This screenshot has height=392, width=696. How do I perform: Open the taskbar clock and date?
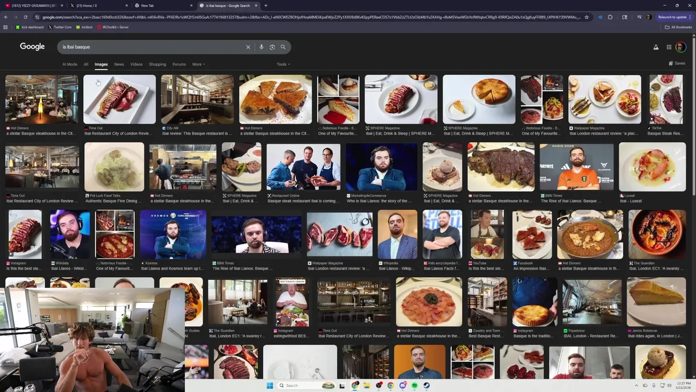(x=683, y=385)
